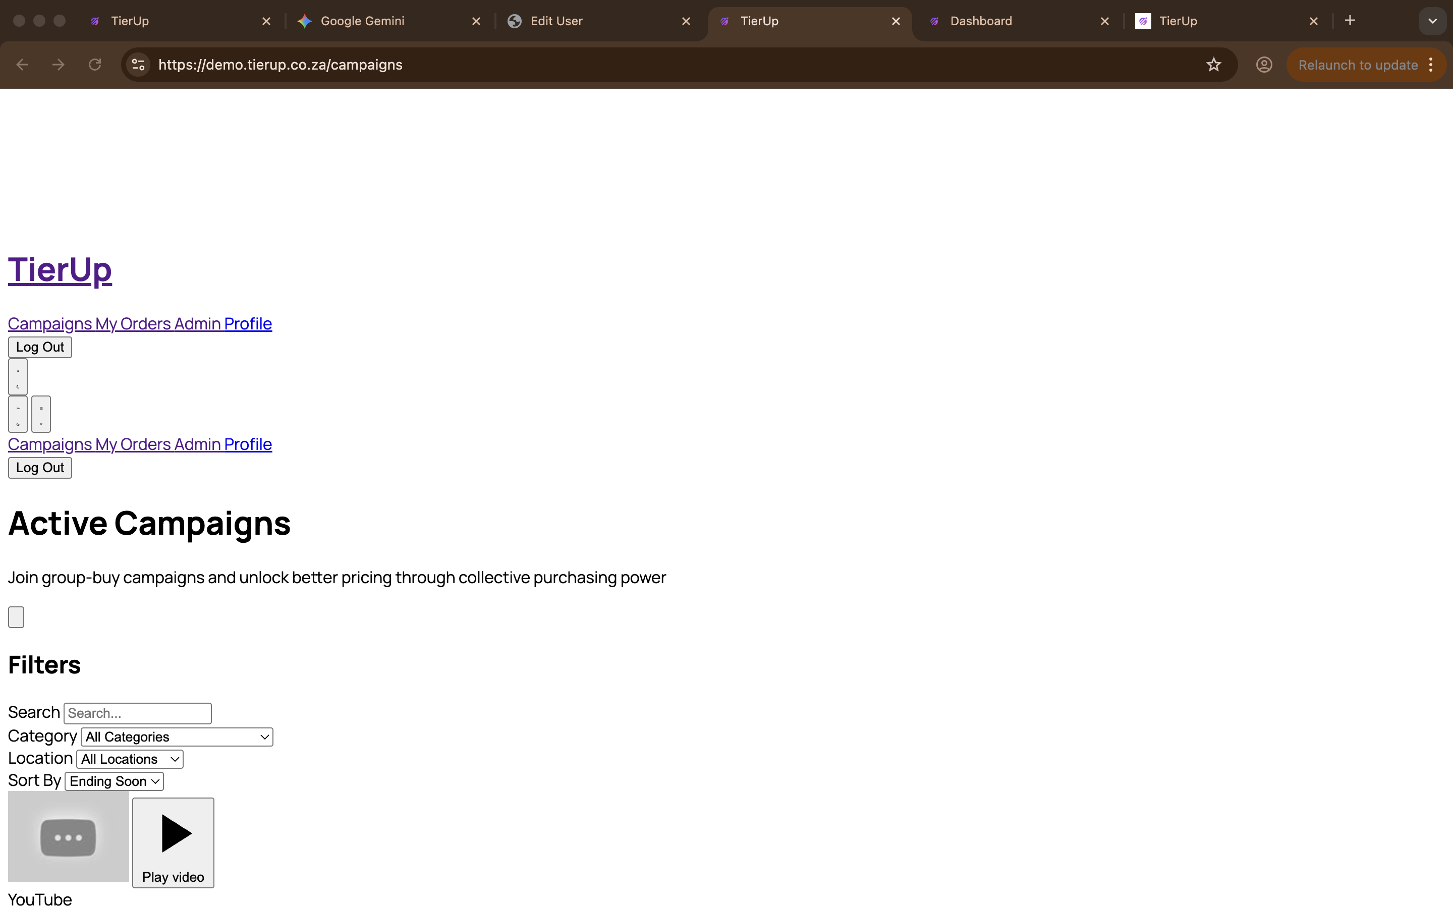Viewport: 1453px width, 908px height.
Task: Click the gray YouTube video thumbnail
Action: coord(69,836)
